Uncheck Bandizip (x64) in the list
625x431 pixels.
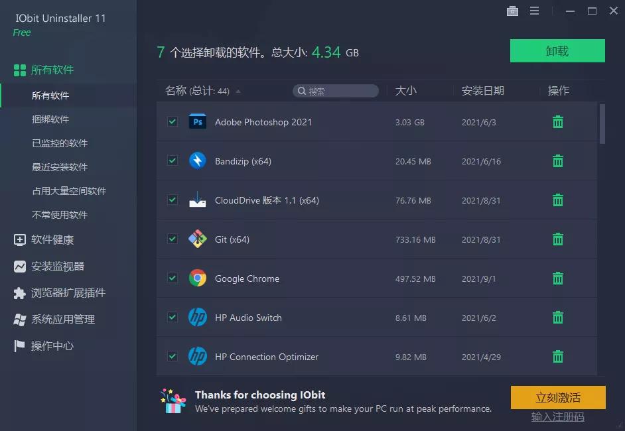coord(173,160)
